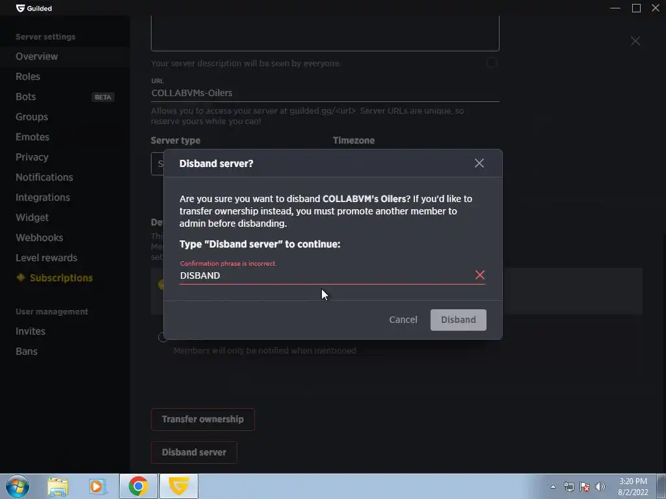Click the Disband confirm button
This screenshot has width=666, height=499.
tap(459, 320)
